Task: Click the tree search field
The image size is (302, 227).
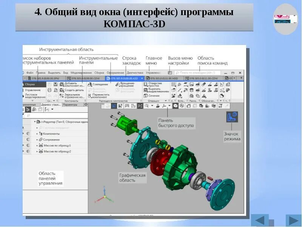Action: coord(56,115)
